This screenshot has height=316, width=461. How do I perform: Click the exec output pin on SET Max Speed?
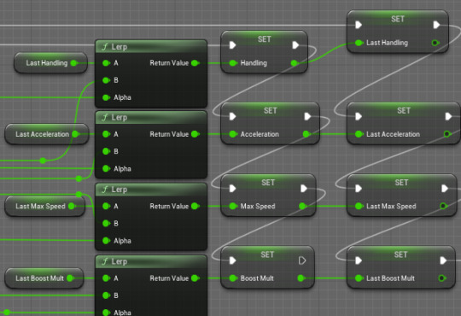304,188
